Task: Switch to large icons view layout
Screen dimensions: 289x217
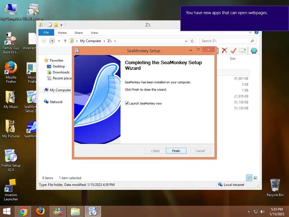Action: click(x=255, y=178)
